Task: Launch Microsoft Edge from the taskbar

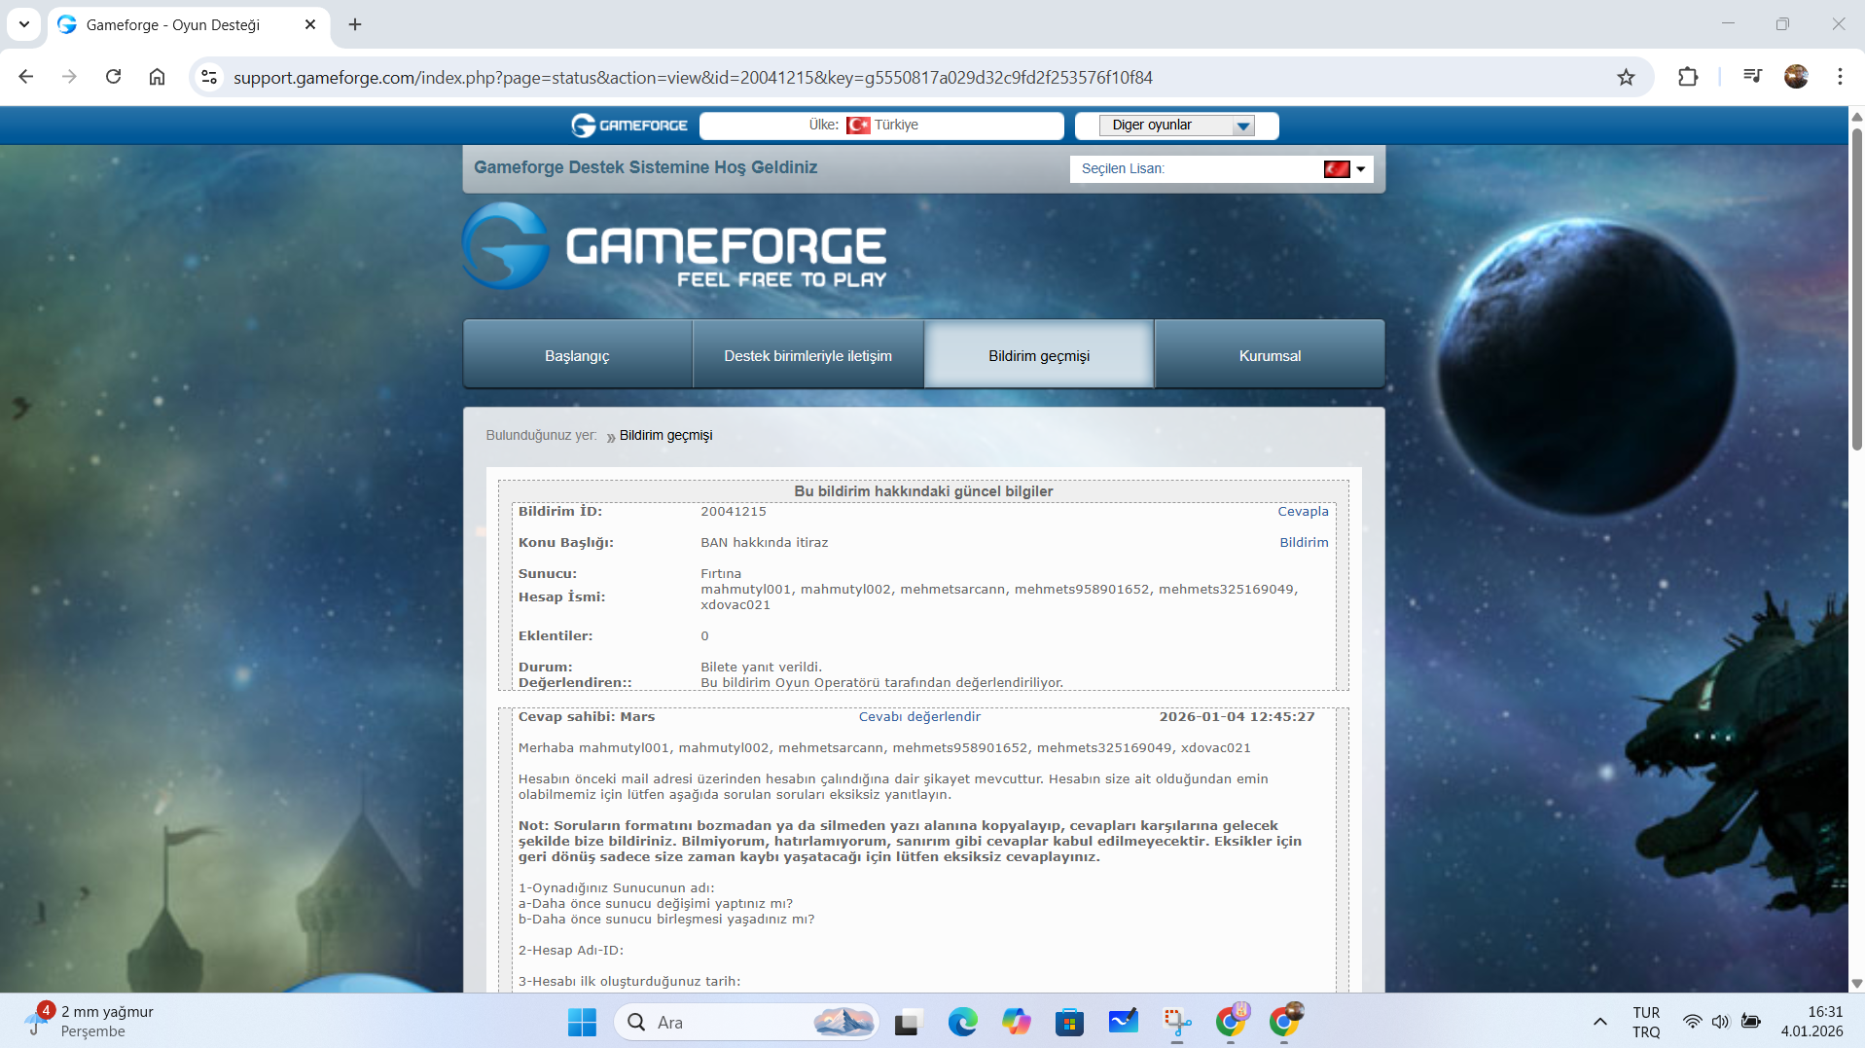Action: (962, 1022)
